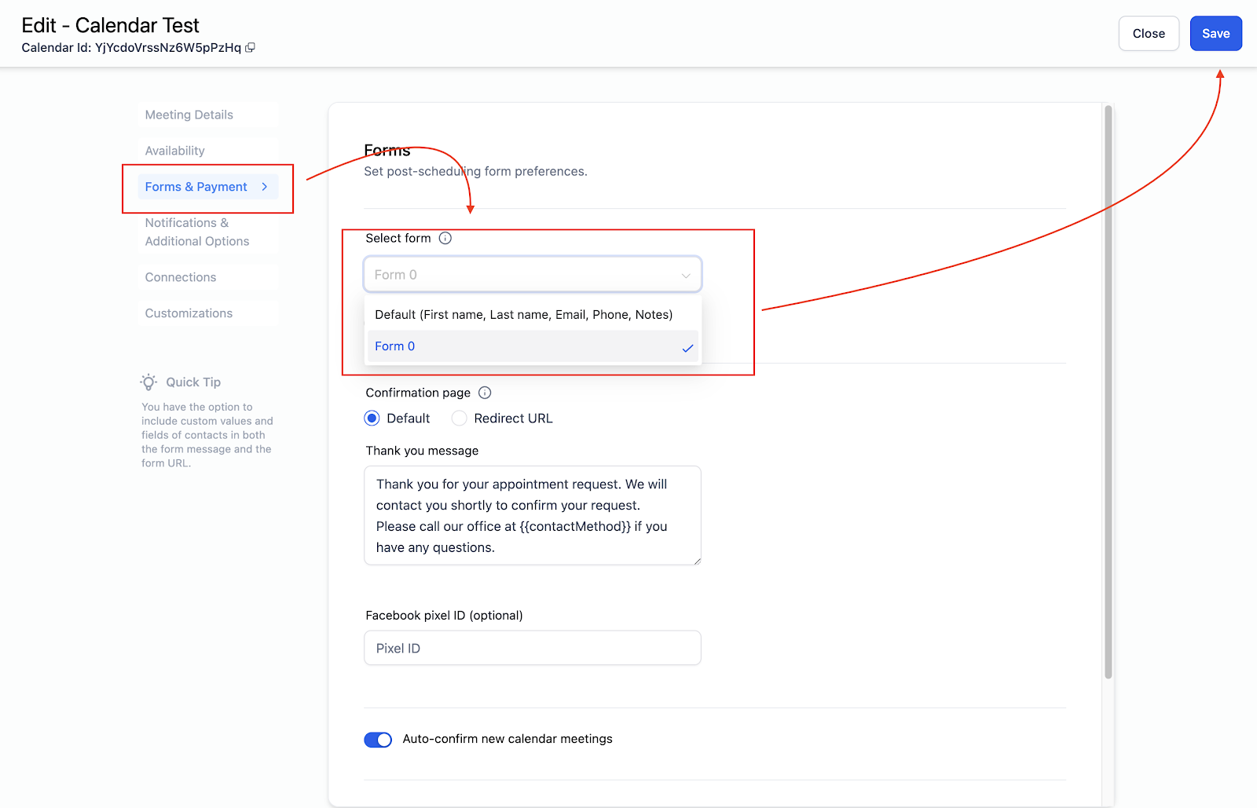Viewport: 1257px width, 808px height.
Task: Click the Select form dropdown chevron arrow
Action: point(686,276)
